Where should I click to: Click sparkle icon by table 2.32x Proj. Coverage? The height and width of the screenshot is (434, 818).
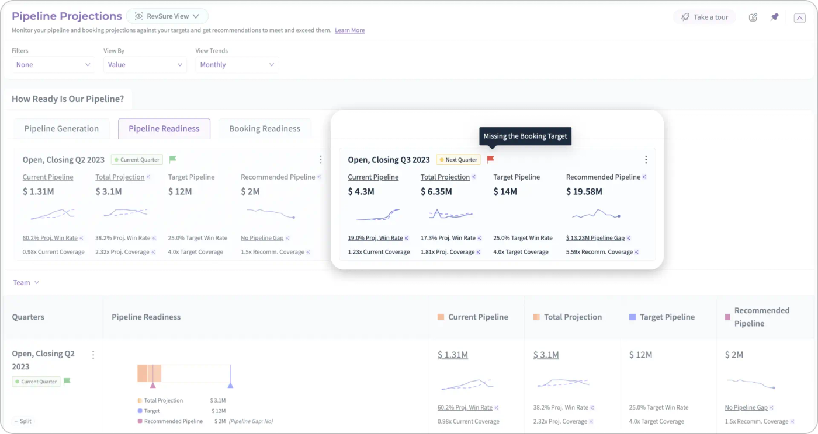(591, 421)
